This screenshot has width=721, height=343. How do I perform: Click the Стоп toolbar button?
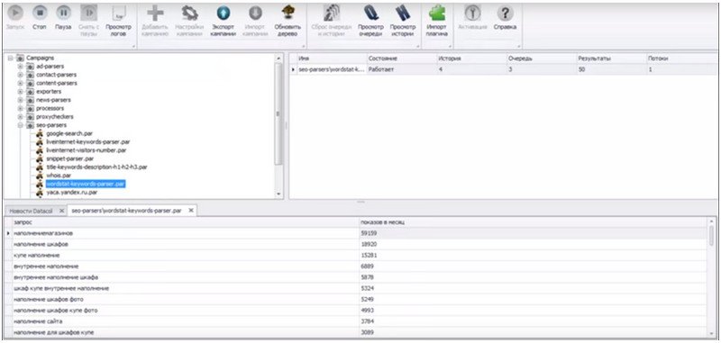click(x=39, y=18)
